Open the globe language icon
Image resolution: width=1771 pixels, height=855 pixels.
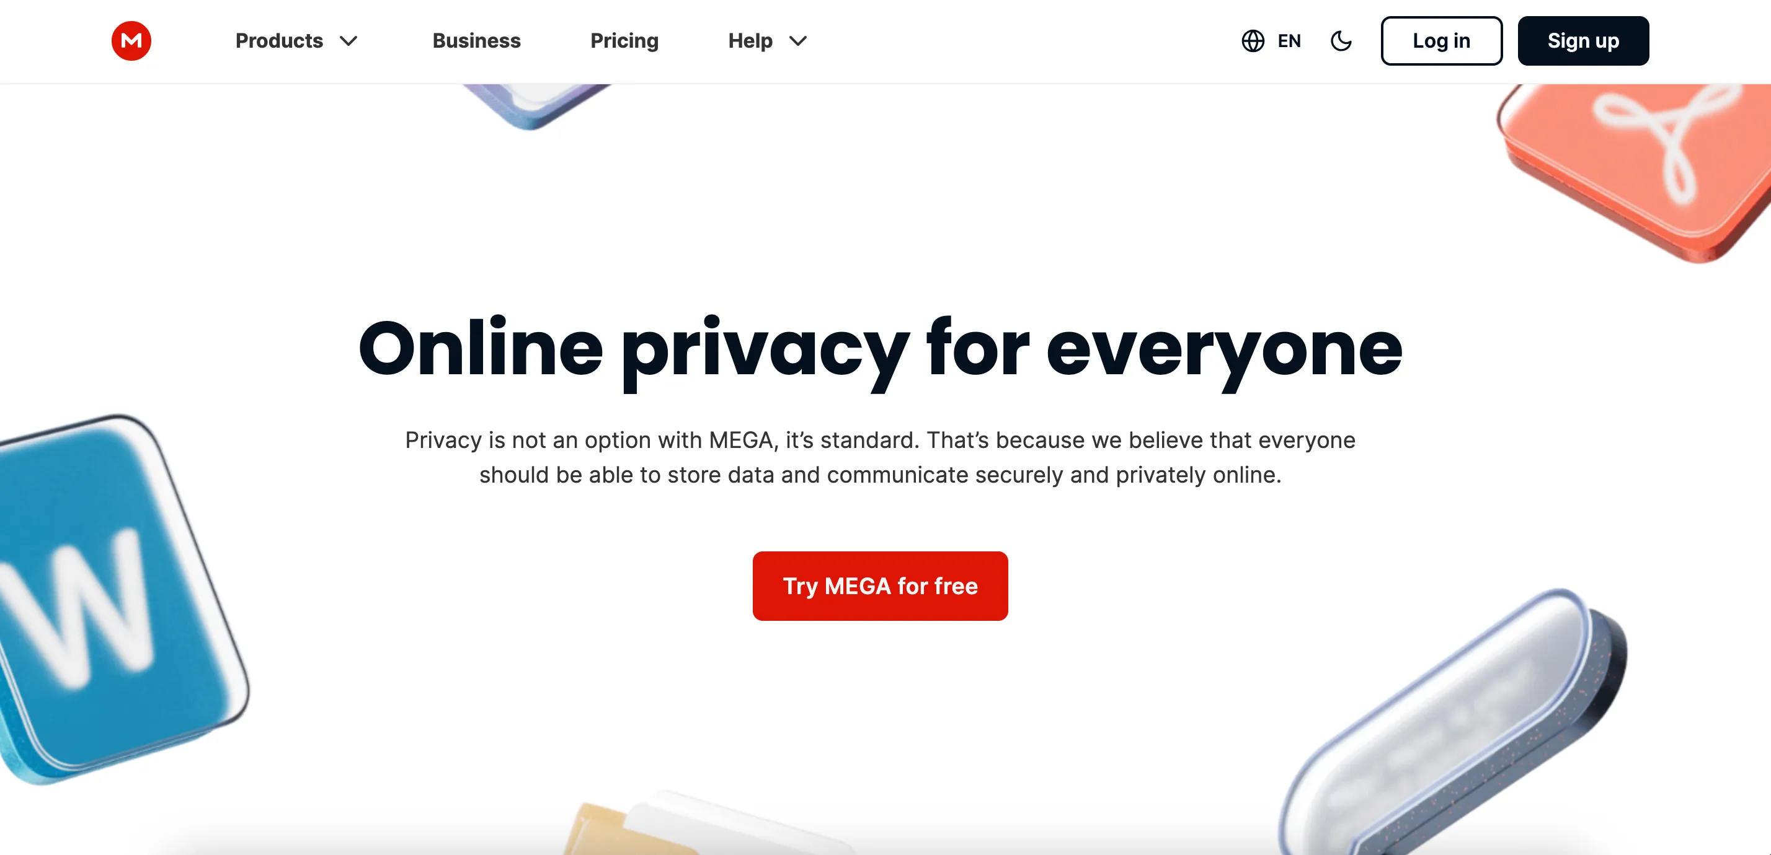point(1253,40)
